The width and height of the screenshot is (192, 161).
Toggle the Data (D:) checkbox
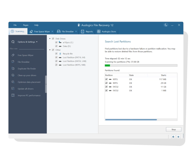(x=56, y=46)
